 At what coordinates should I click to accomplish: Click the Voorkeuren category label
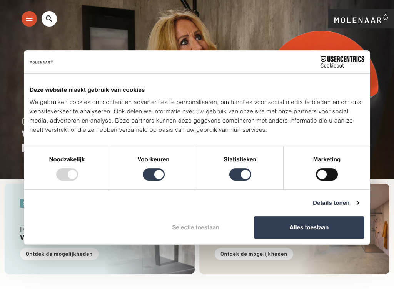pyautogui.click(x=153, y=159)
